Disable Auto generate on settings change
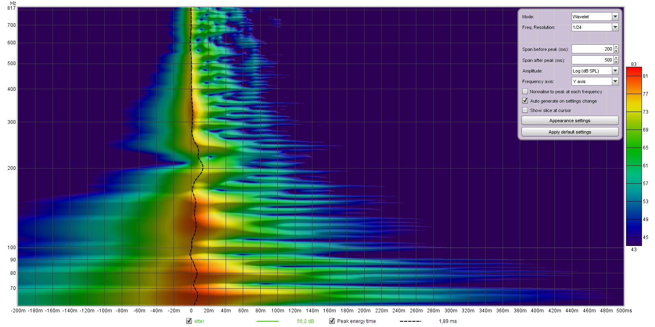The image size is (655, 327). [x=525, y=101]
